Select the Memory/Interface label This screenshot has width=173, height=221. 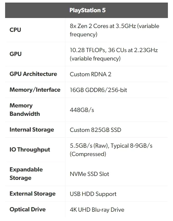pos(35,90)
